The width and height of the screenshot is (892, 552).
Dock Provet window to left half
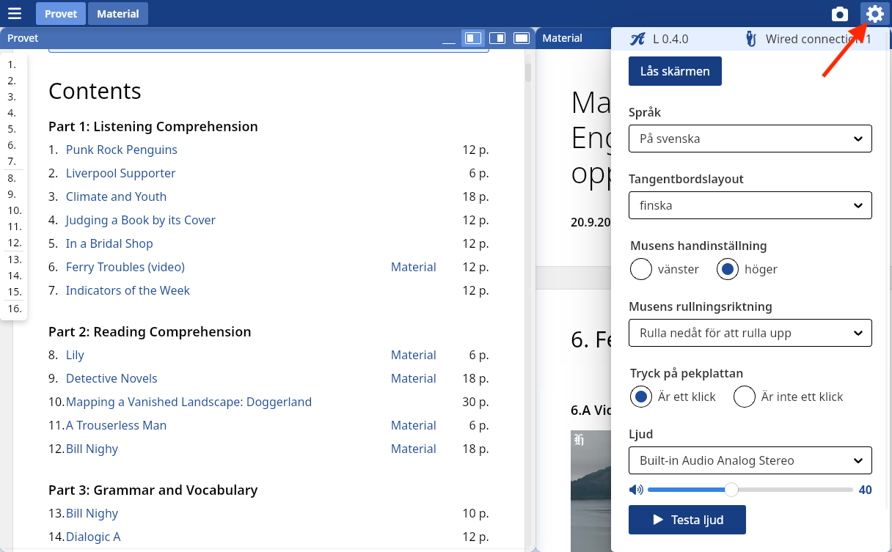[x=473, y=38]
